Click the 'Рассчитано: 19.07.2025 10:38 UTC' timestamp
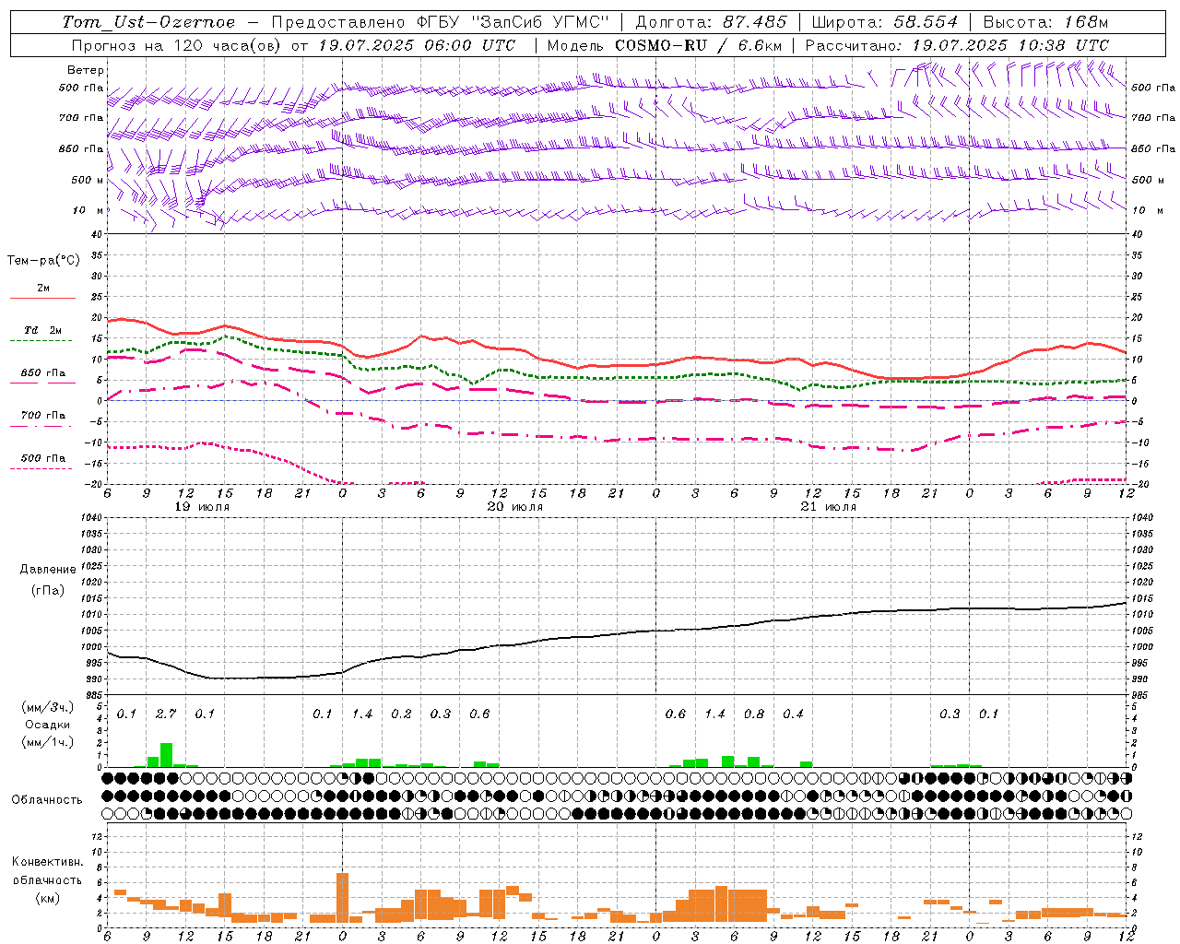The height and width of the screenshot is (944, 1180). pyautogui.click(x=958, y=45)
